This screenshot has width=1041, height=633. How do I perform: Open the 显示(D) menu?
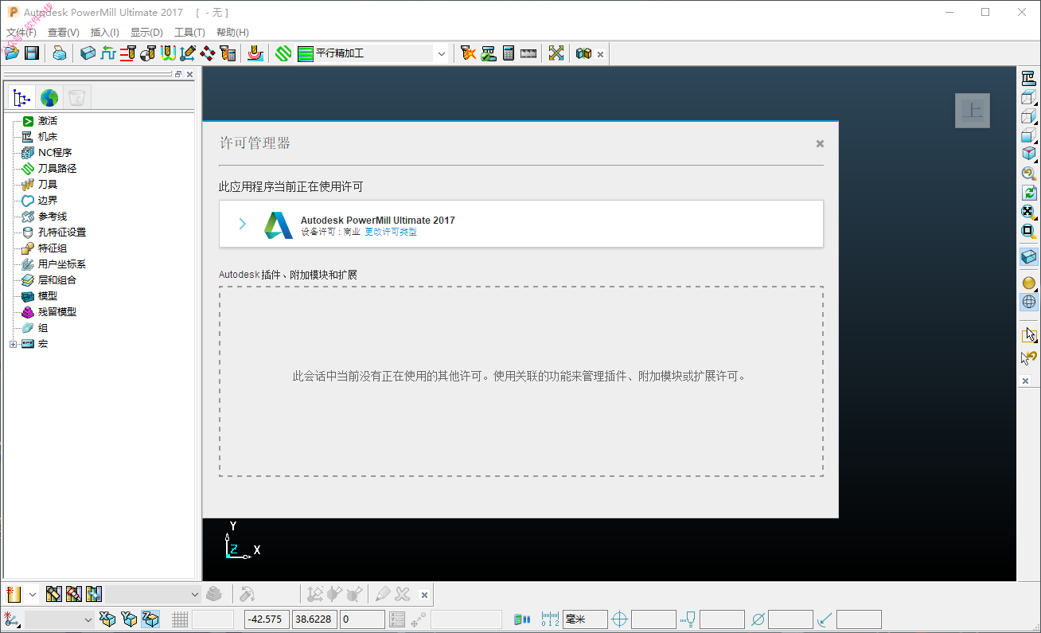coord(146,33)
